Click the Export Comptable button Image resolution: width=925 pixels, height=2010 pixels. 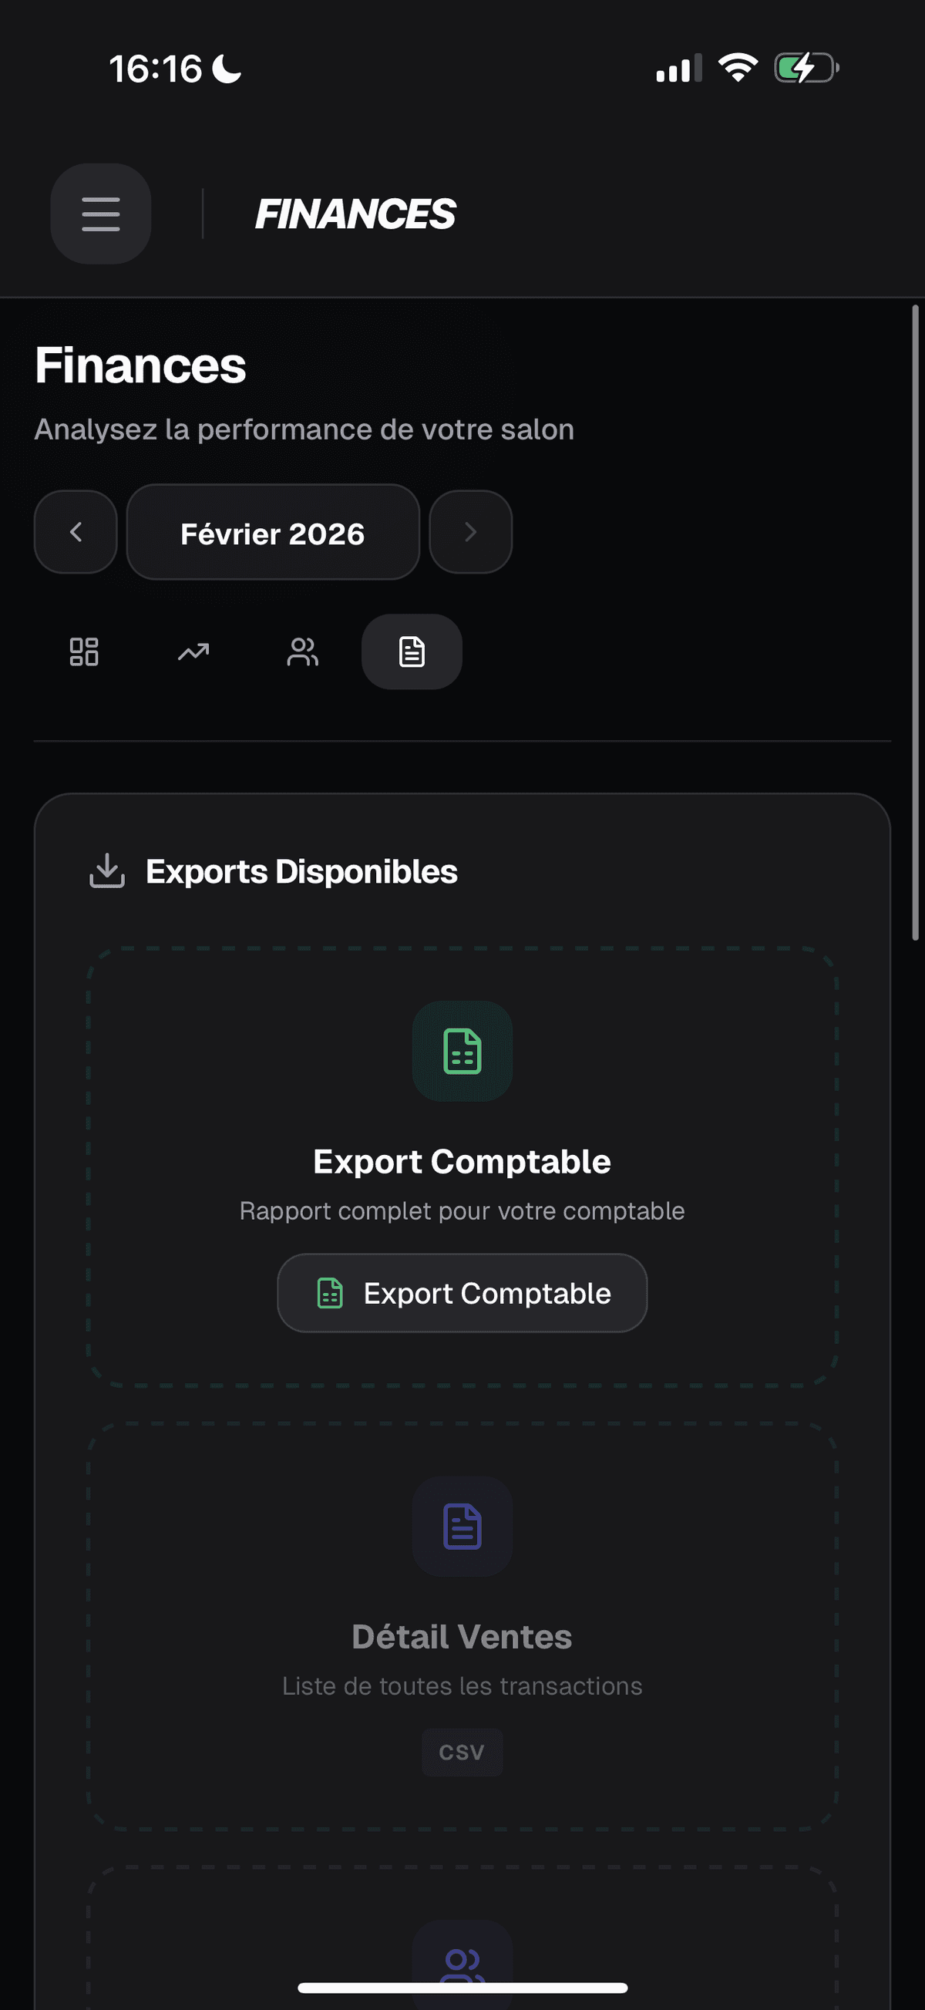[x=462, y=1293]
